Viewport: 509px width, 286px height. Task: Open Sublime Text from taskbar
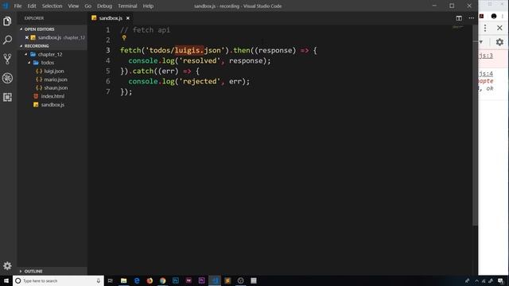pos(227,280)
